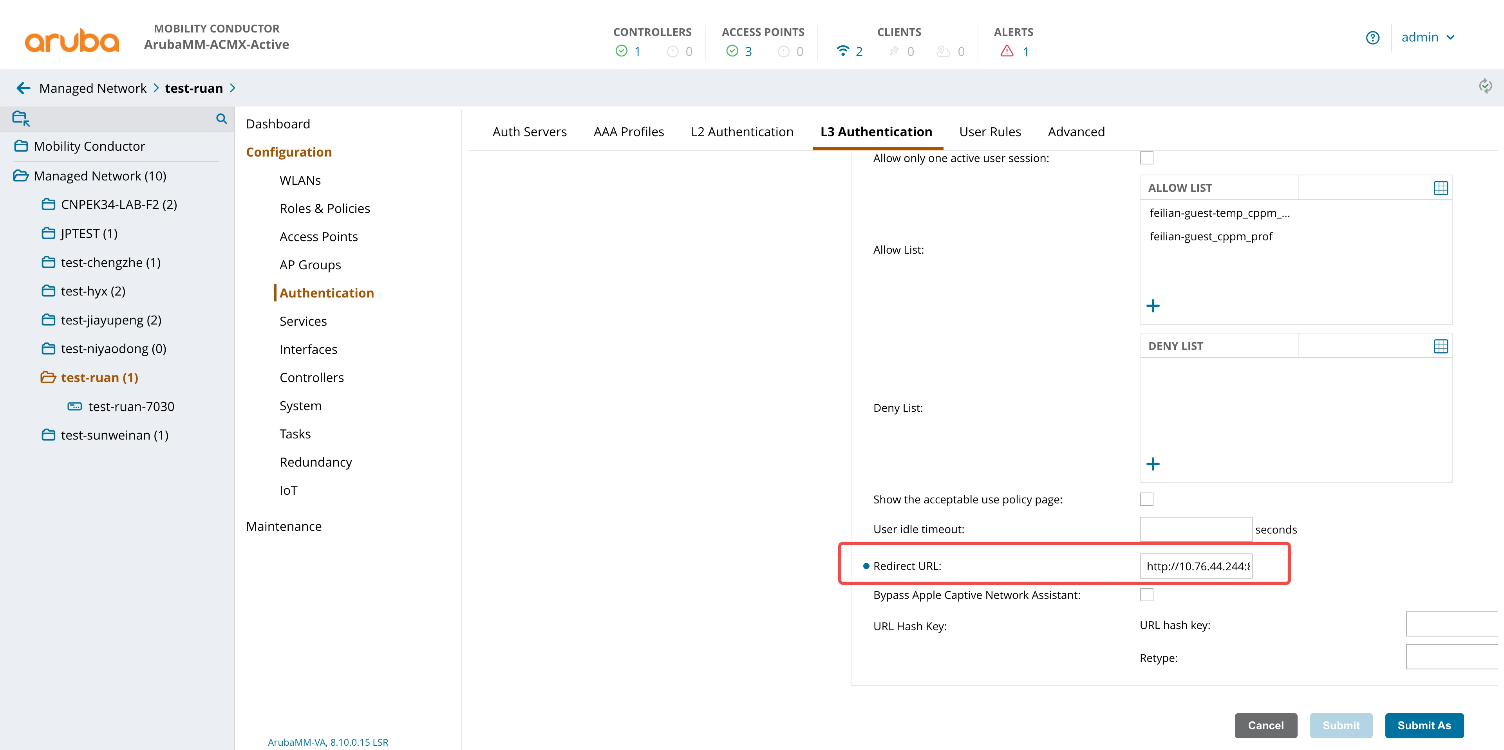Click the Submit button
This screenshot has width=1504, height=750.
coord(1341,725)
